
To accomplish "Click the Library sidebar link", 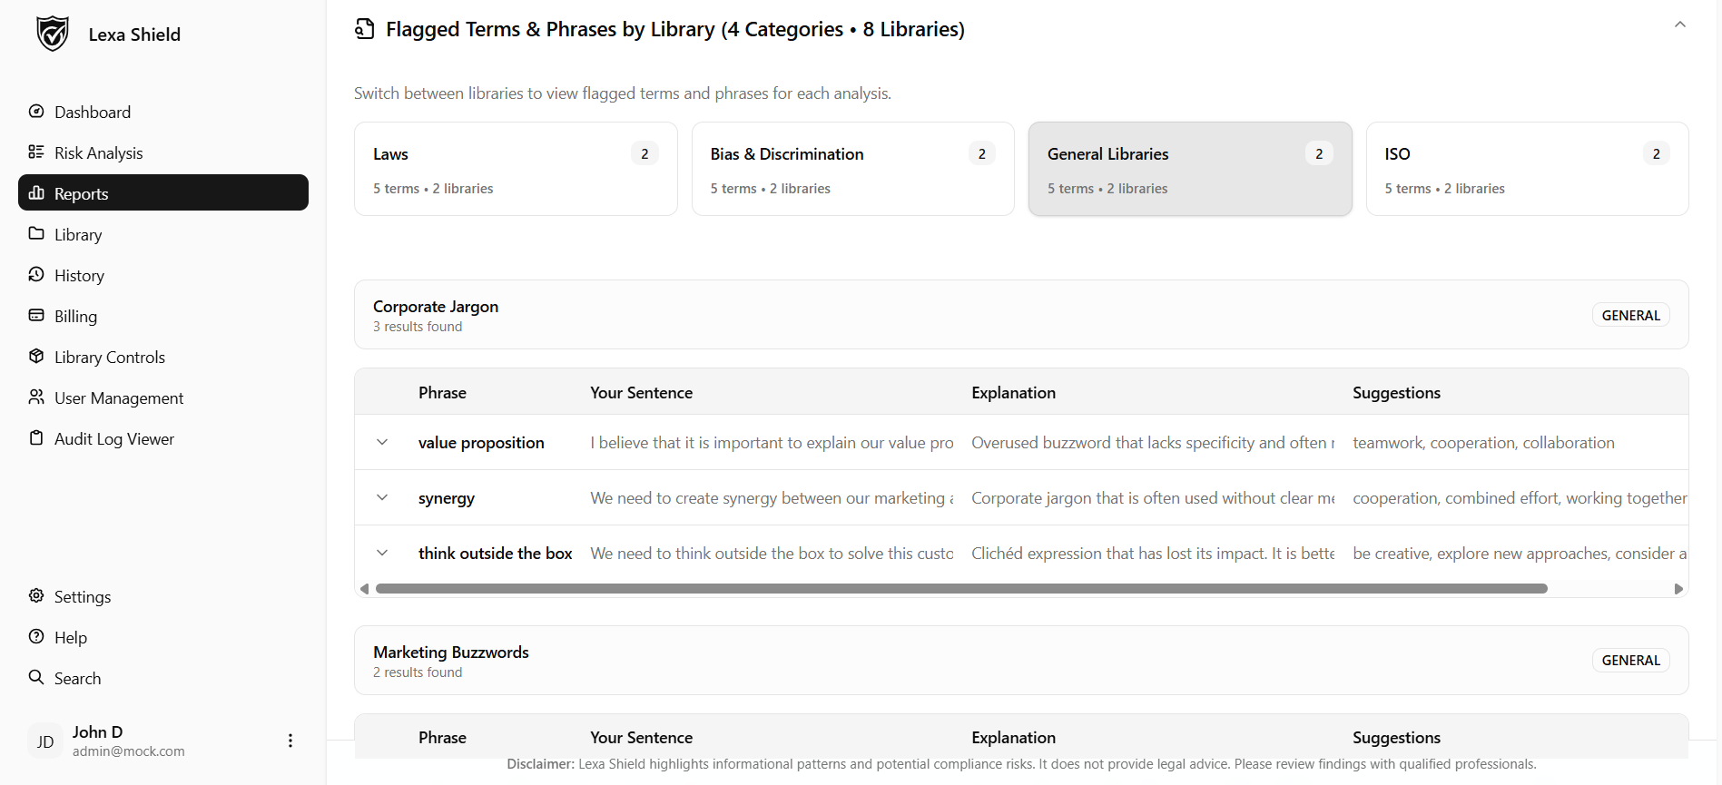I will tap(163, 234).
